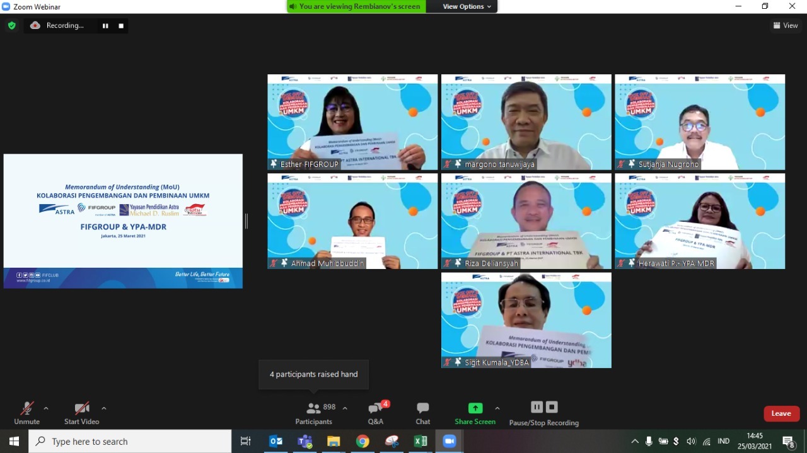The width and height of the screenshot is (807, 453).
Task: Open the View Options menu
Action: [x=467, y=6]
